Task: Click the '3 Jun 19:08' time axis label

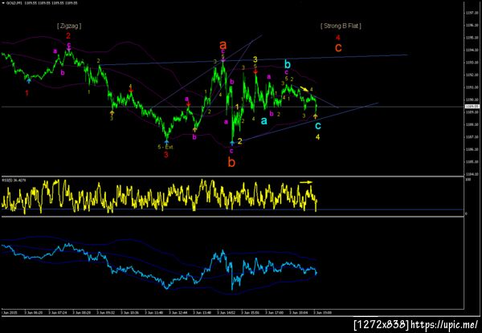Action: [322, 313]
